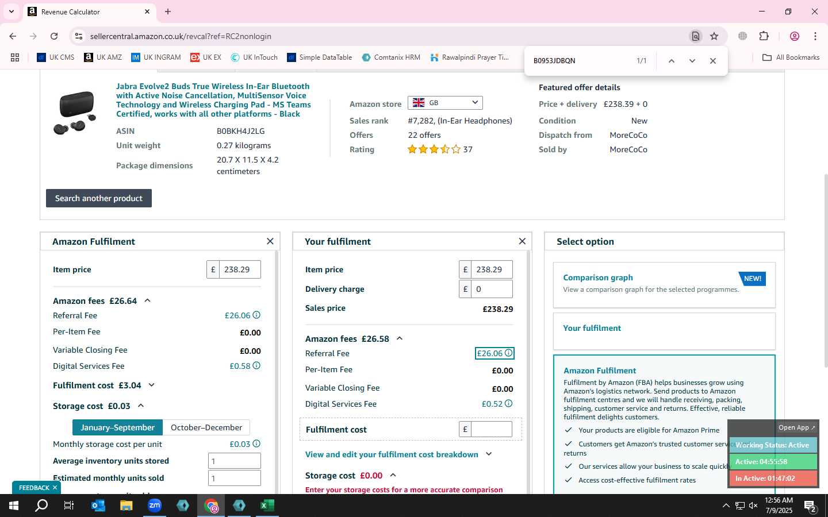Switch to the Revenue Calculator tab

coord(89,11)
